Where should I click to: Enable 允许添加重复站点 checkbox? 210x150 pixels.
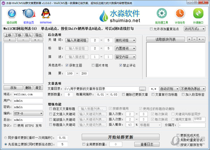(151, 29)
